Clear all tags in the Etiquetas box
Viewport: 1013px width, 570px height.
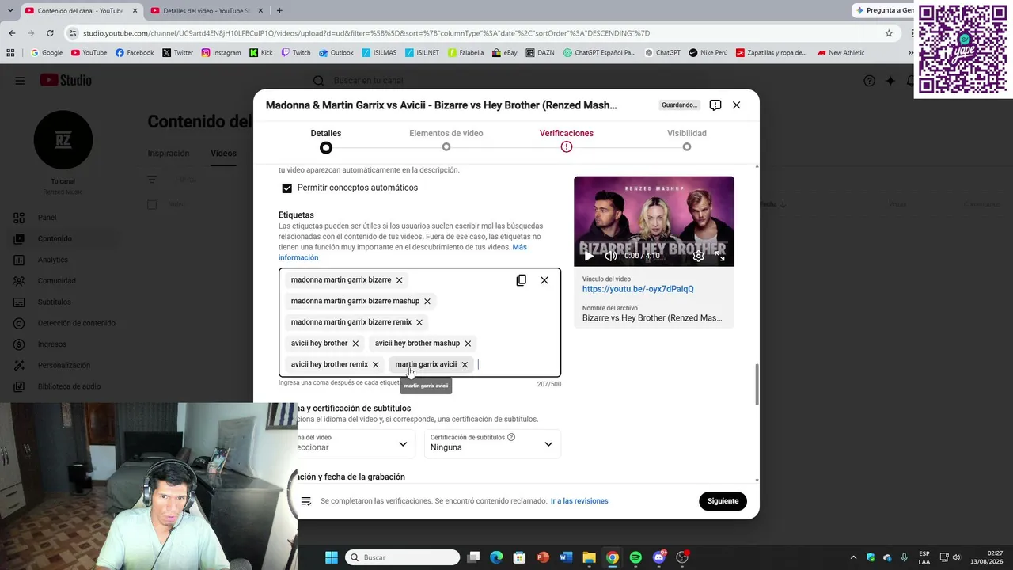544,280
